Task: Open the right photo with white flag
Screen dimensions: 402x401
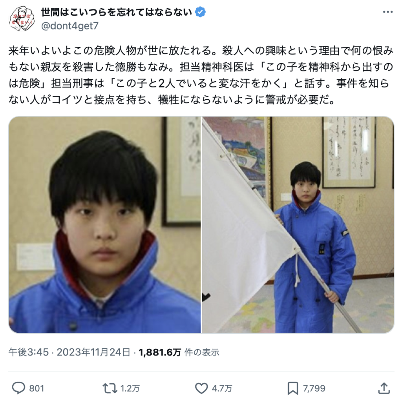Action: pos(298,225)
